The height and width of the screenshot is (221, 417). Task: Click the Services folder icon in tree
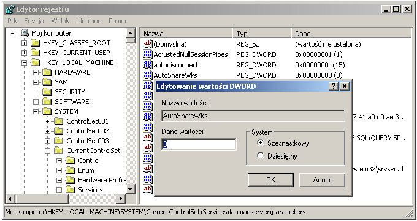(x=71, y=190)
